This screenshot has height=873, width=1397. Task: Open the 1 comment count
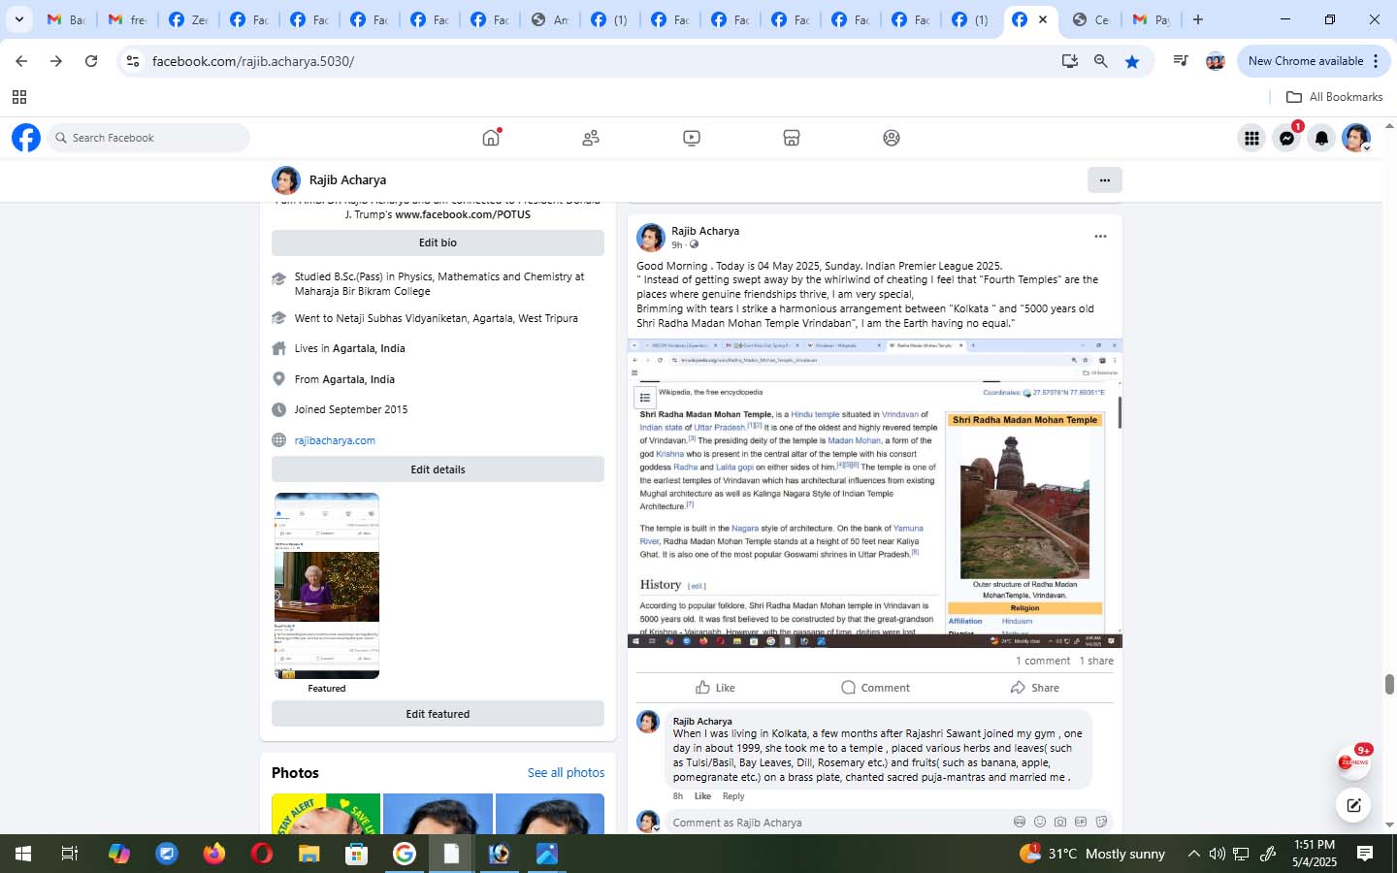tap(1043, 661)
